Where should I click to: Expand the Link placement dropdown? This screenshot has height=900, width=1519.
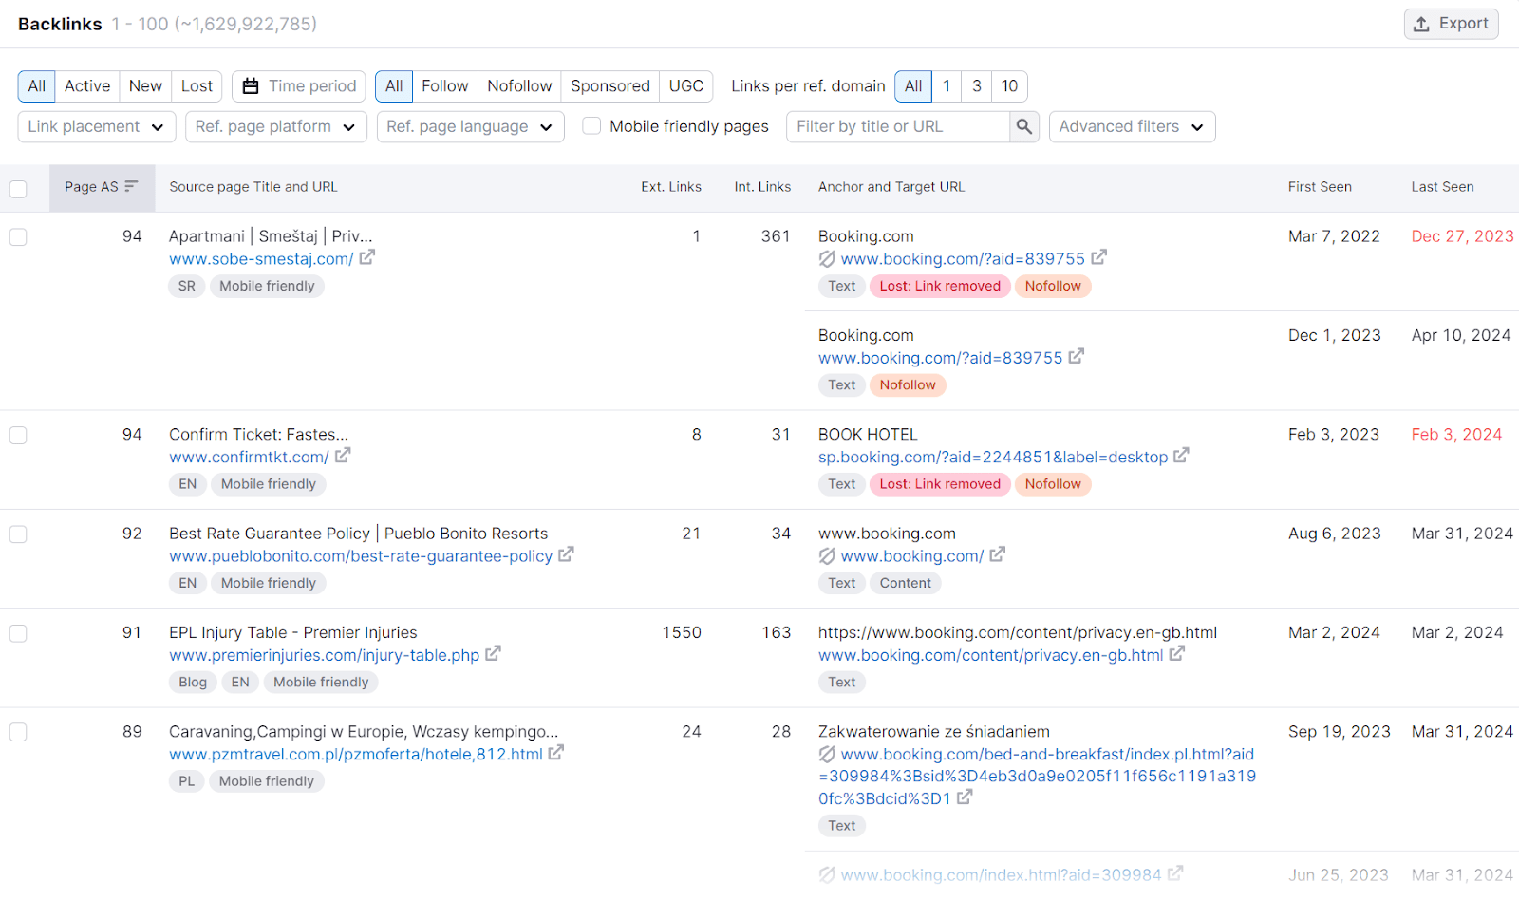pos(97,126)
